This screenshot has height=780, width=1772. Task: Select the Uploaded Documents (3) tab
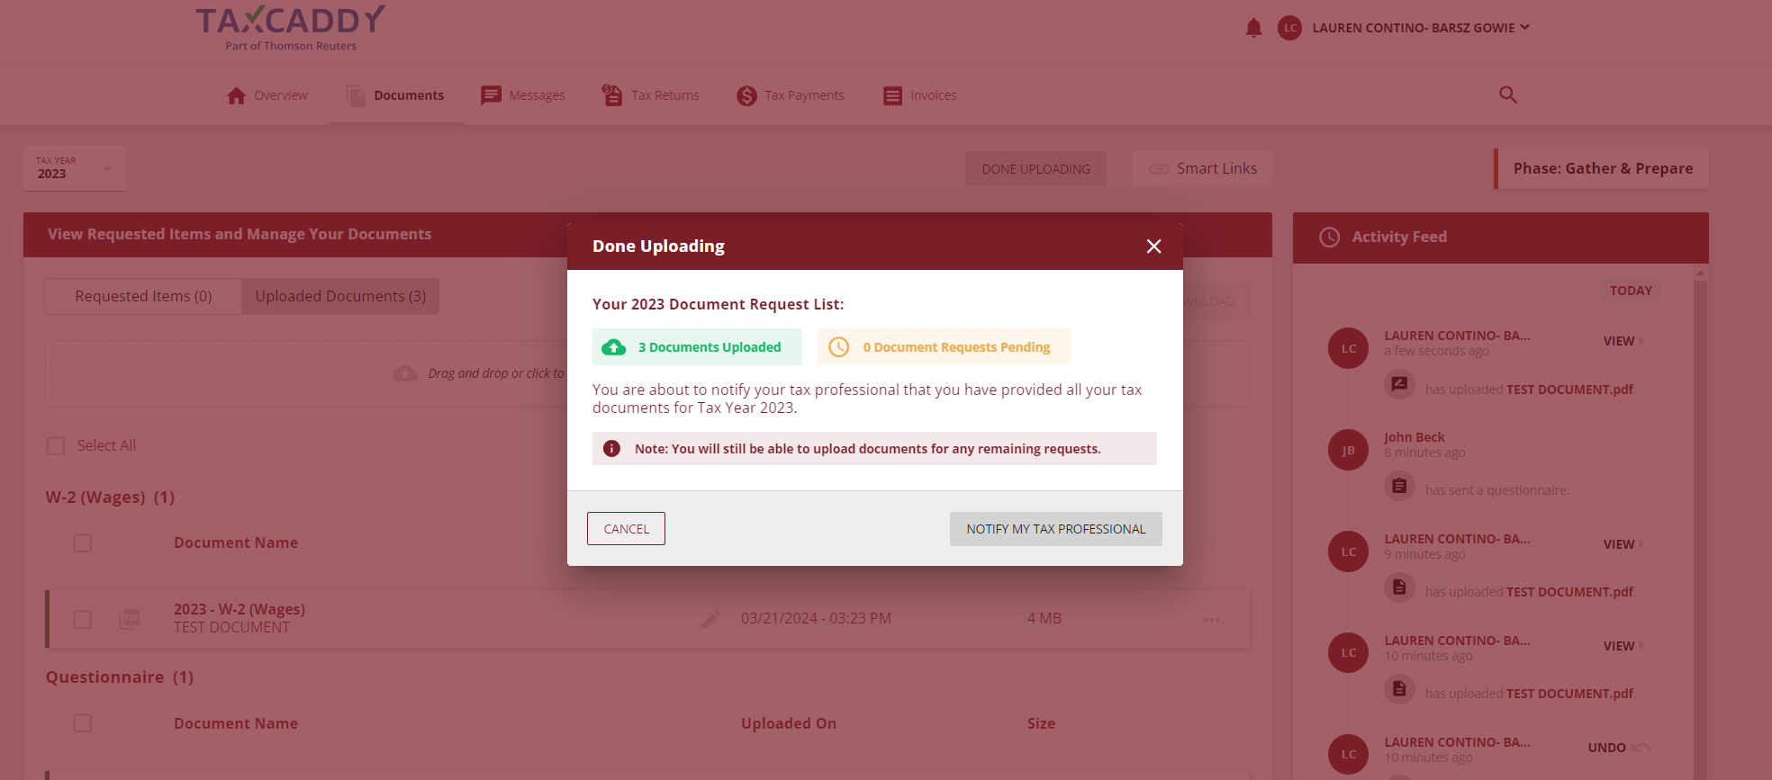click(340, 296)
